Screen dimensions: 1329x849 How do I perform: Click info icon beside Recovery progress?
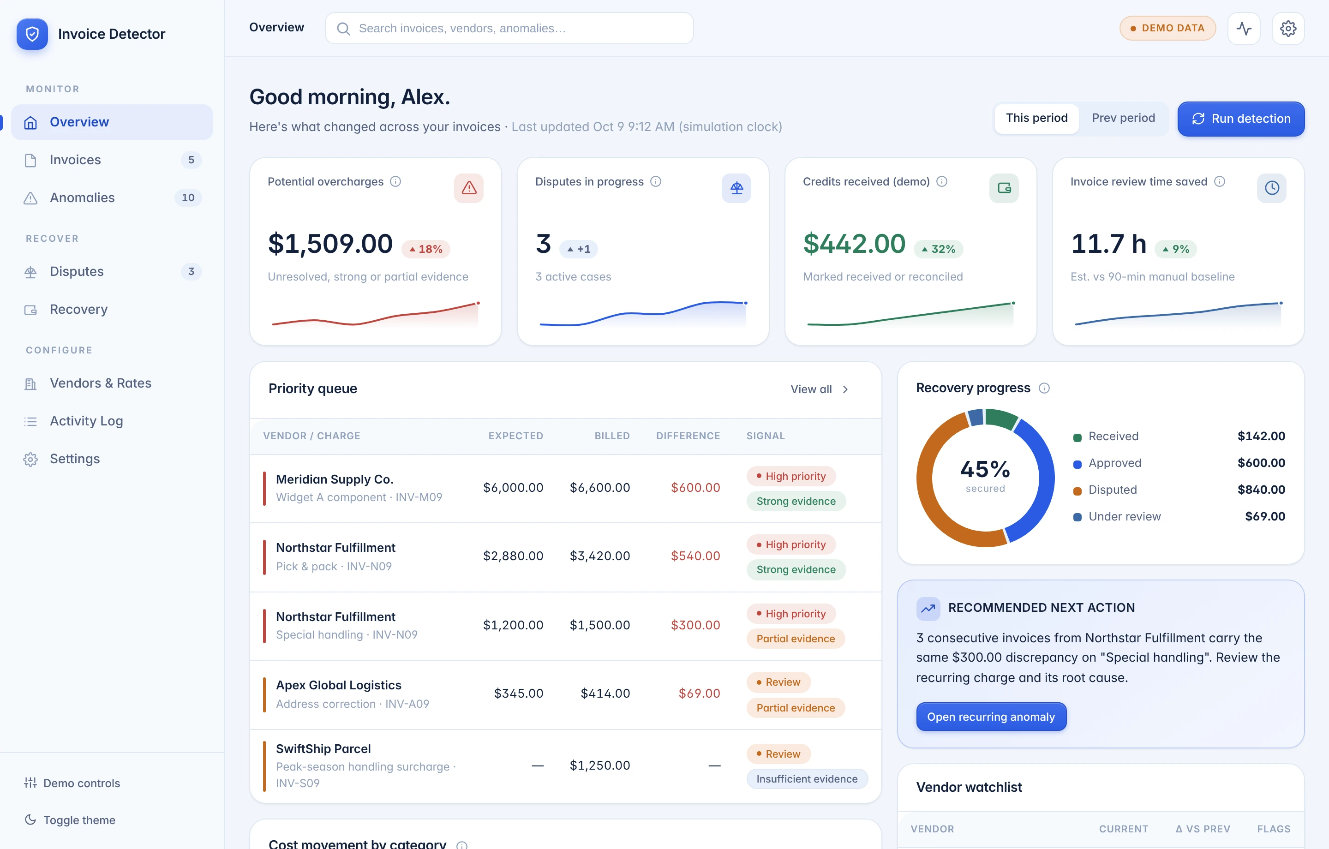[x=1044, y=388]
